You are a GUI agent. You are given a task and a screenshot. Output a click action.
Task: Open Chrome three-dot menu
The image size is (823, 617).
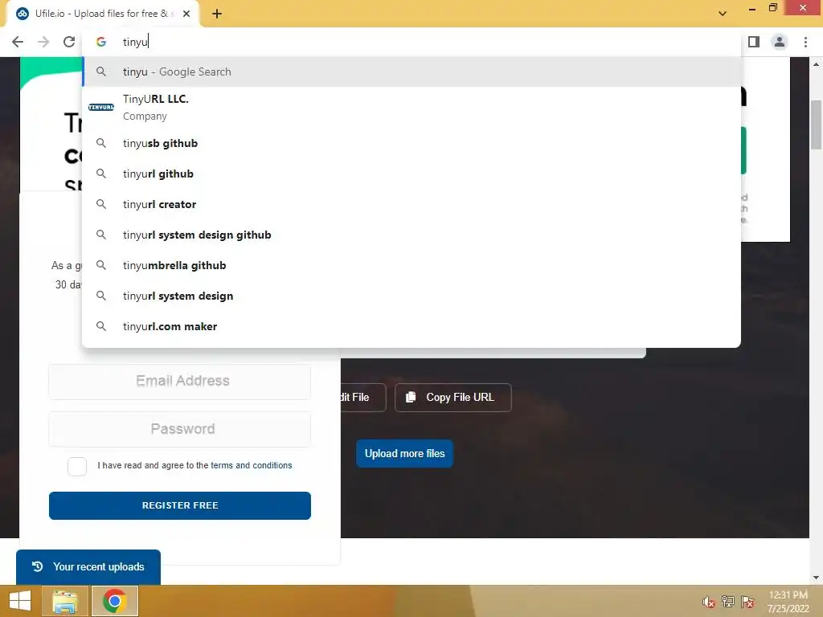point(805,42)
